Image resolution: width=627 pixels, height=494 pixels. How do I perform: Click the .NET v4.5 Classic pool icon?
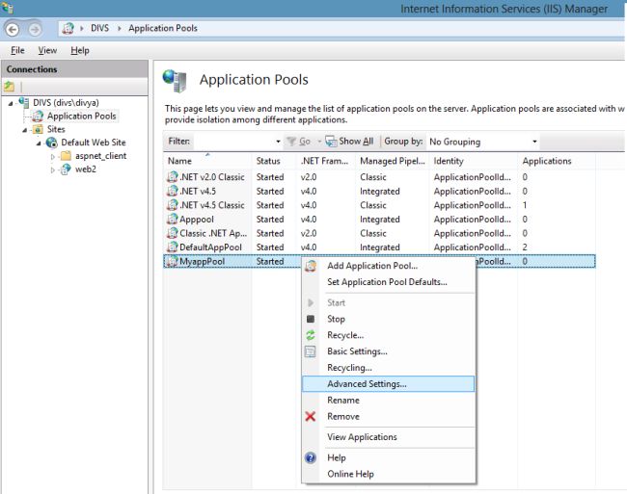pyautogui.click(x=173, y=205)
